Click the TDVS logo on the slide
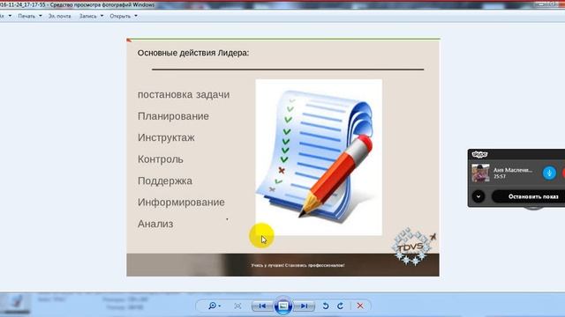This screenshot has width=565, height=317. coord(413,247)
